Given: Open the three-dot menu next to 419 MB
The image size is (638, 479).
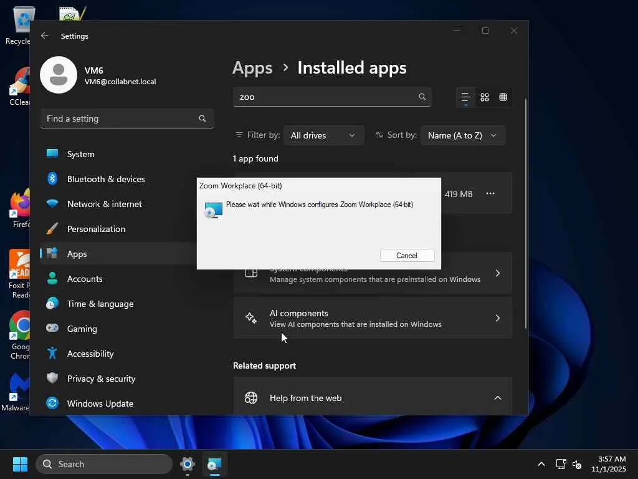Looking at the screenshot, I should [x=490, y=193].
